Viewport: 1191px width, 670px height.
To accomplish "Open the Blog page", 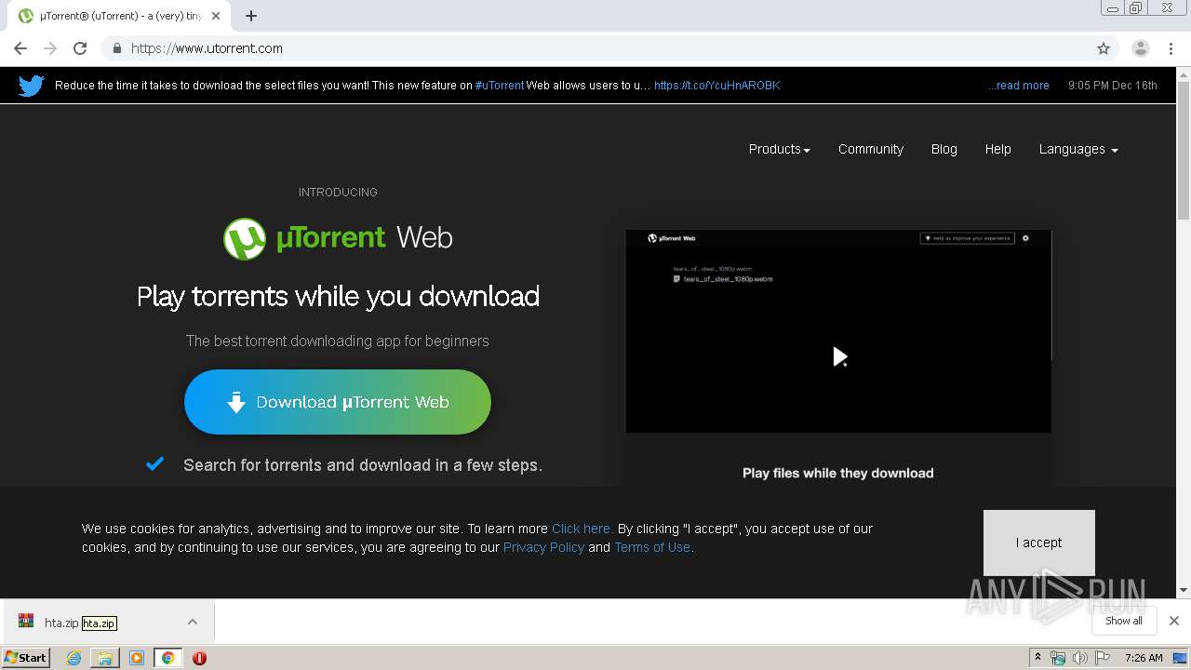I will point(943,149).
